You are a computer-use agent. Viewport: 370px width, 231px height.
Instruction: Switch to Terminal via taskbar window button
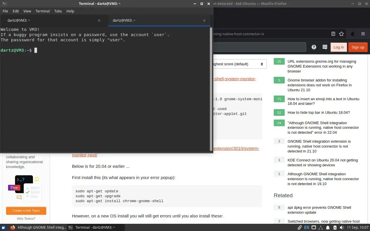tap(96, 227)
